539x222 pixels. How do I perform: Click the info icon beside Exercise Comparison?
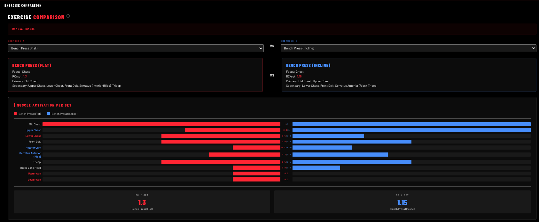pos(68,16)
